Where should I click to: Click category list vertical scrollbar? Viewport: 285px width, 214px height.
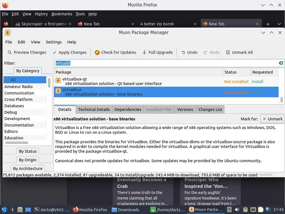(x=49, y=82)
